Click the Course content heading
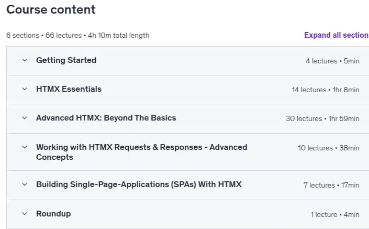 click(51, 9)
